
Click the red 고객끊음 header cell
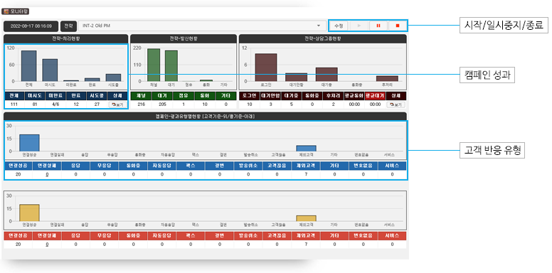point(277,236)
